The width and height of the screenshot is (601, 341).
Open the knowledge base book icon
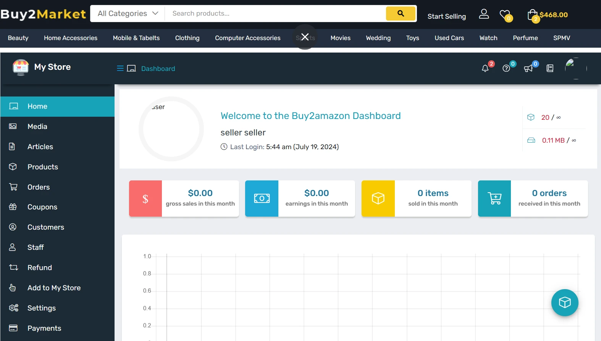(x=550, y=68)
